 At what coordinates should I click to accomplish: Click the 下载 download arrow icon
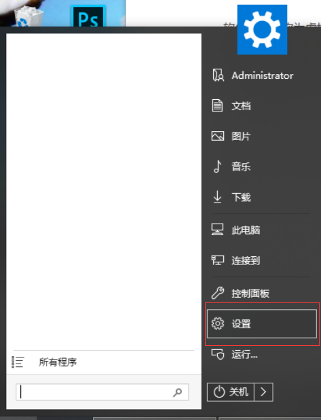click(x=217, y=197)
